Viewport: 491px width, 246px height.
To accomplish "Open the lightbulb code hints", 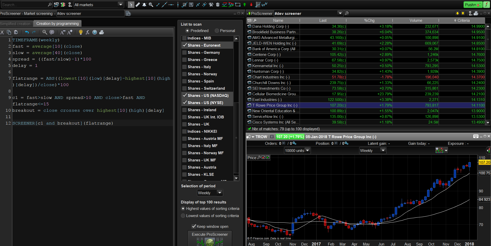I will pyautogui.click(x=81, y=32).
